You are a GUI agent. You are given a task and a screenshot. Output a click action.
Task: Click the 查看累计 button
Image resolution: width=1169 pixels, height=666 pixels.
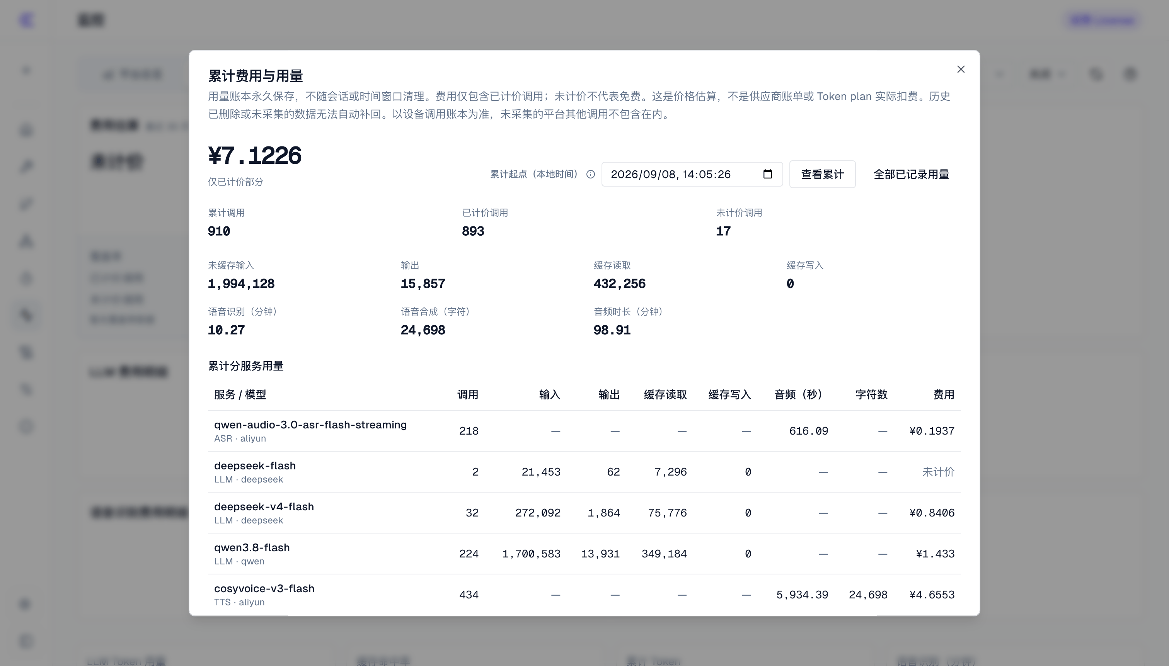click(x=822, y=174)
